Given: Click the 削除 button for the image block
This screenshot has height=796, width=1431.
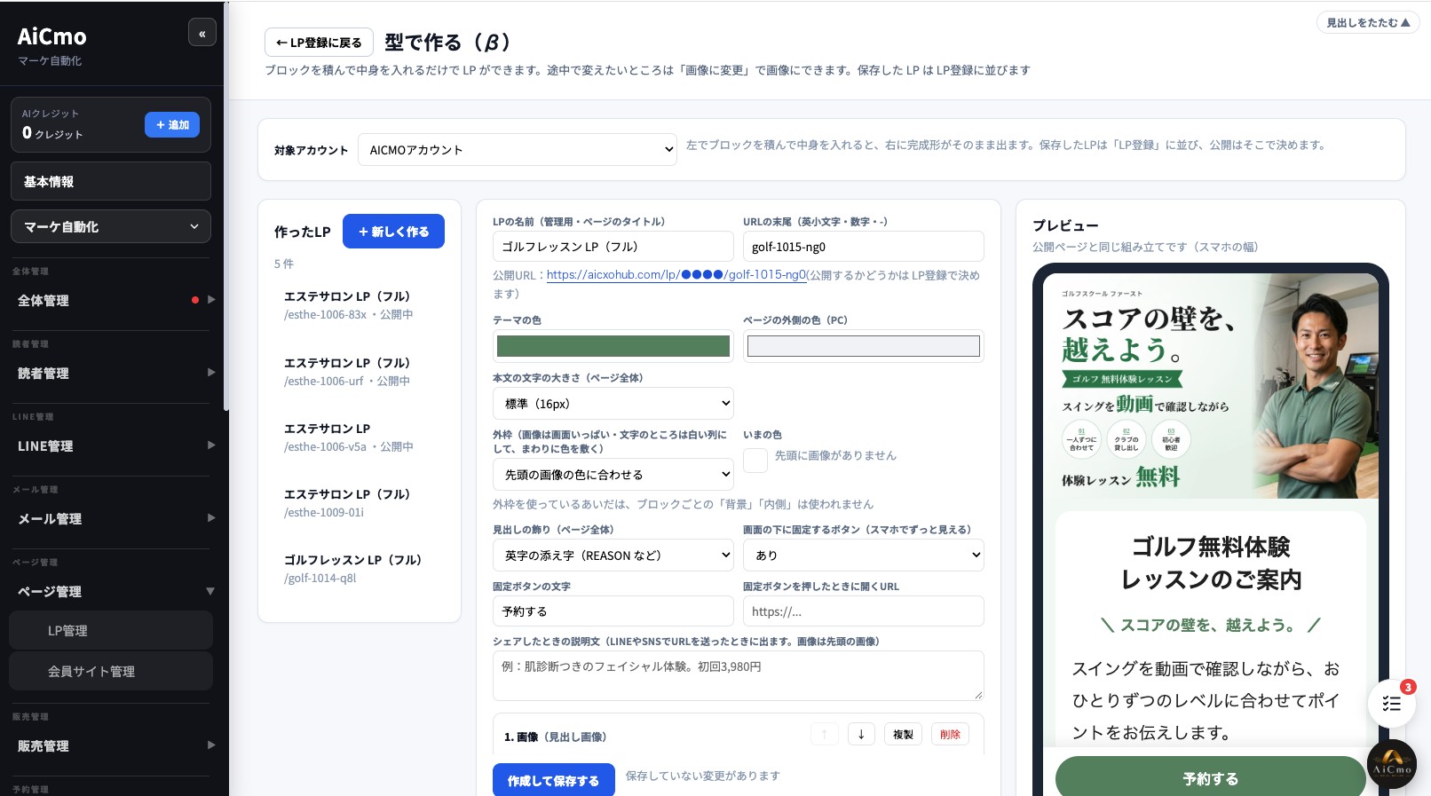Looking at the screenshot, I should pyautogui.click(x=950, y=734).
